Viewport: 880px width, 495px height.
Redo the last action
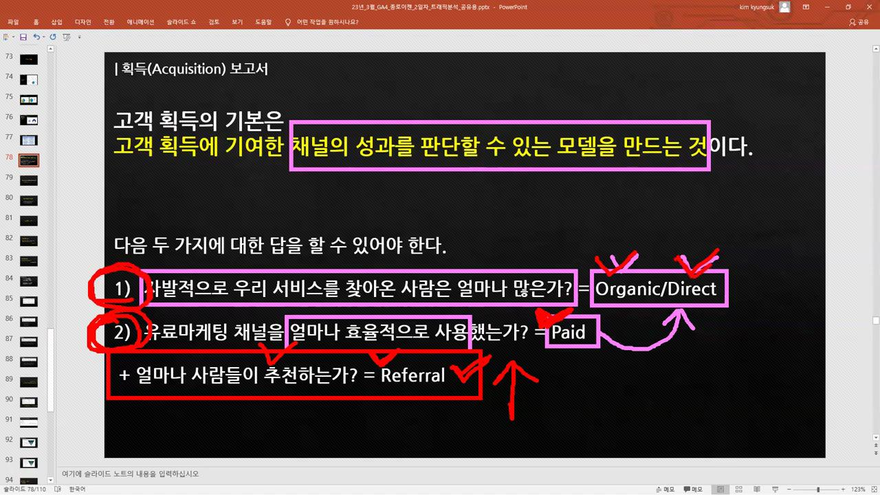53,36
